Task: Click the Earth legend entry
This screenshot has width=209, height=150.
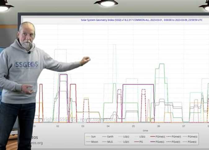Action: (x=108, y=137)
